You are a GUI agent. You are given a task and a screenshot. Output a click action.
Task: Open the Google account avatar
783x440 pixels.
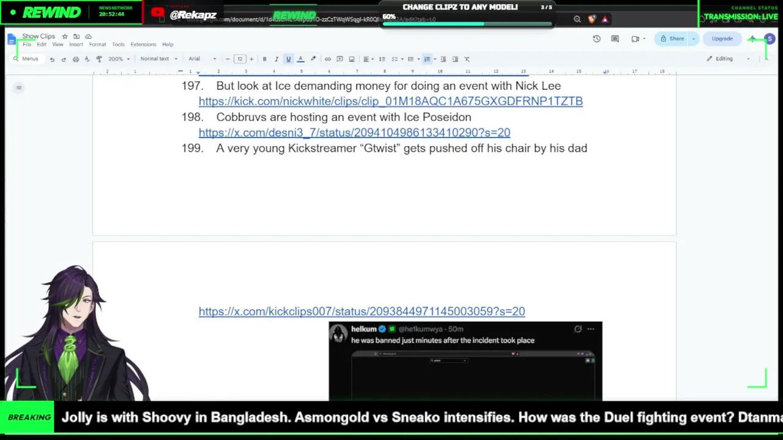coord(770,39)
